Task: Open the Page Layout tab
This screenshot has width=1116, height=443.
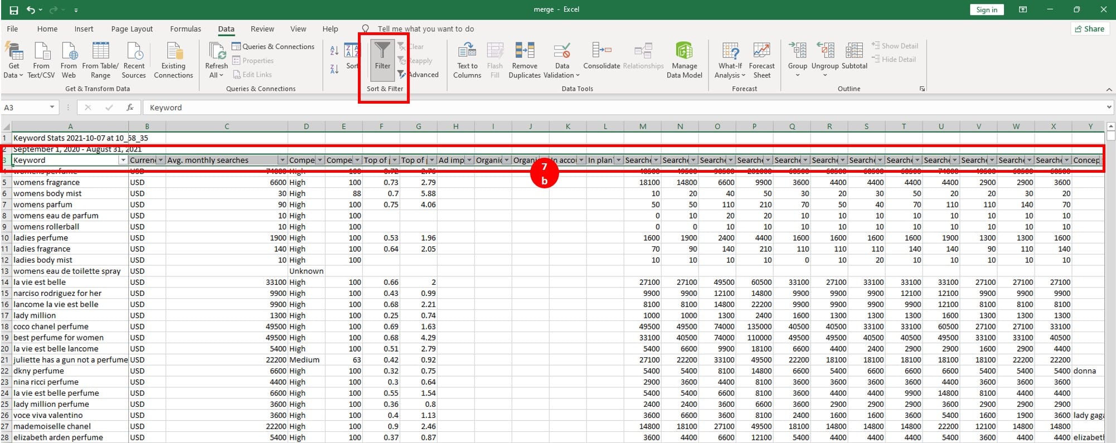Action: tap(132, 29)
